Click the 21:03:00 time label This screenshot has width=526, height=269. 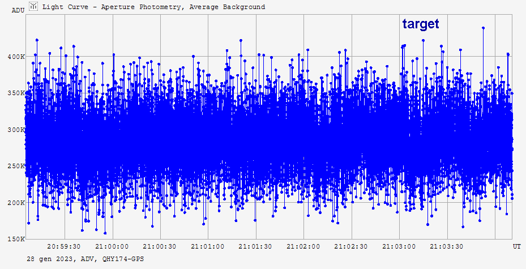pyautogui.click(x=399, y=246)
